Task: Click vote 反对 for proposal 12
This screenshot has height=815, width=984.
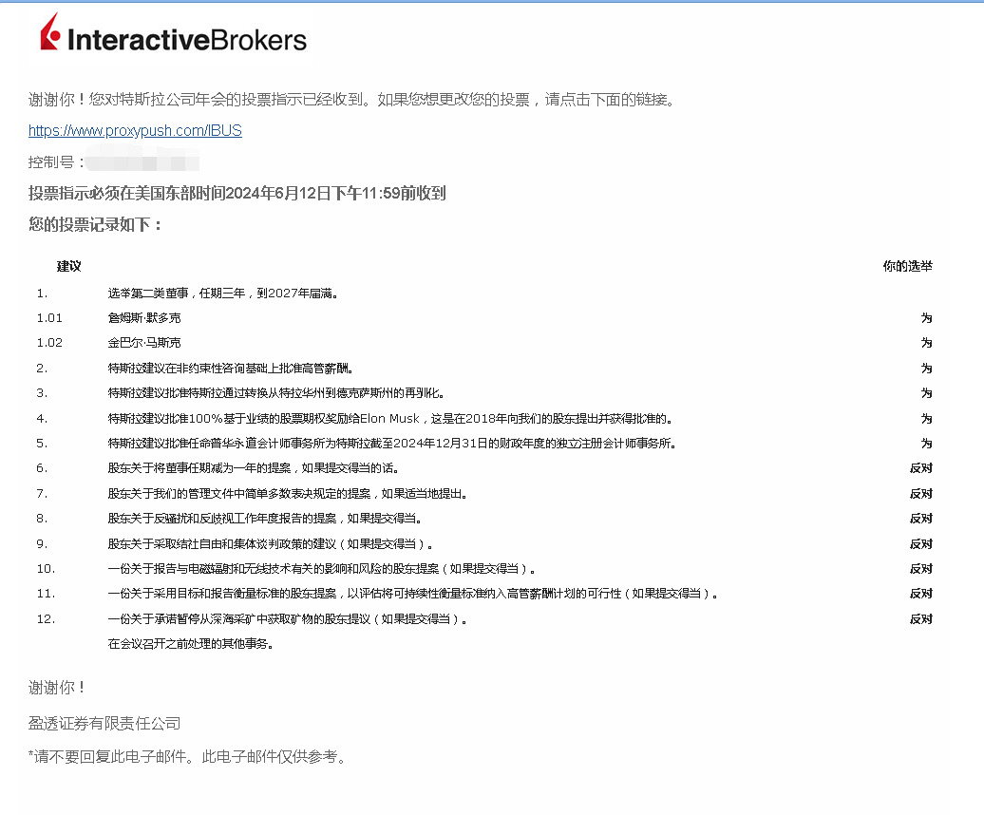Action: pyautogui.click(x=921, y=619)
